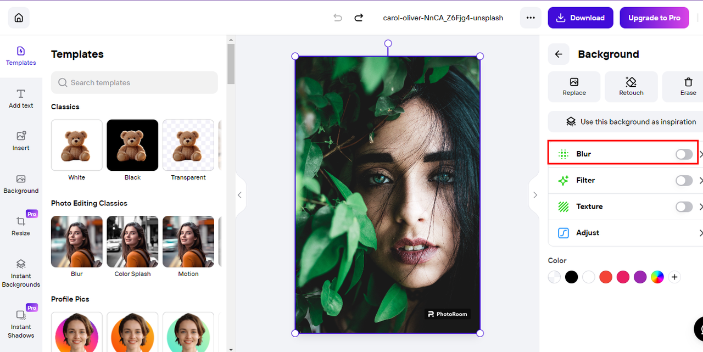Select the white color swatch
The width and height of the screenshot is (703, 352).
(x=589, y=277)
